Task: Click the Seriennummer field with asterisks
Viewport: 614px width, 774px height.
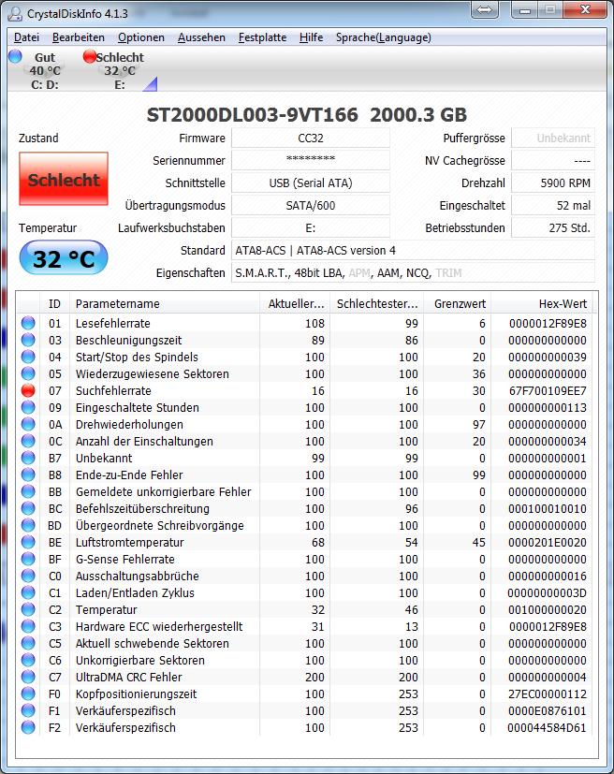Action: point(311,160)
